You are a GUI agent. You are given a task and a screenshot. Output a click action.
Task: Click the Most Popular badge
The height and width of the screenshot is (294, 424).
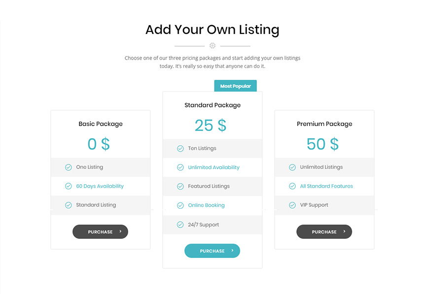(235, 86)
